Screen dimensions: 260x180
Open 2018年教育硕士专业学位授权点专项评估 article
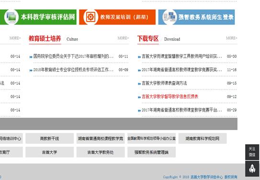coord(73,70)
